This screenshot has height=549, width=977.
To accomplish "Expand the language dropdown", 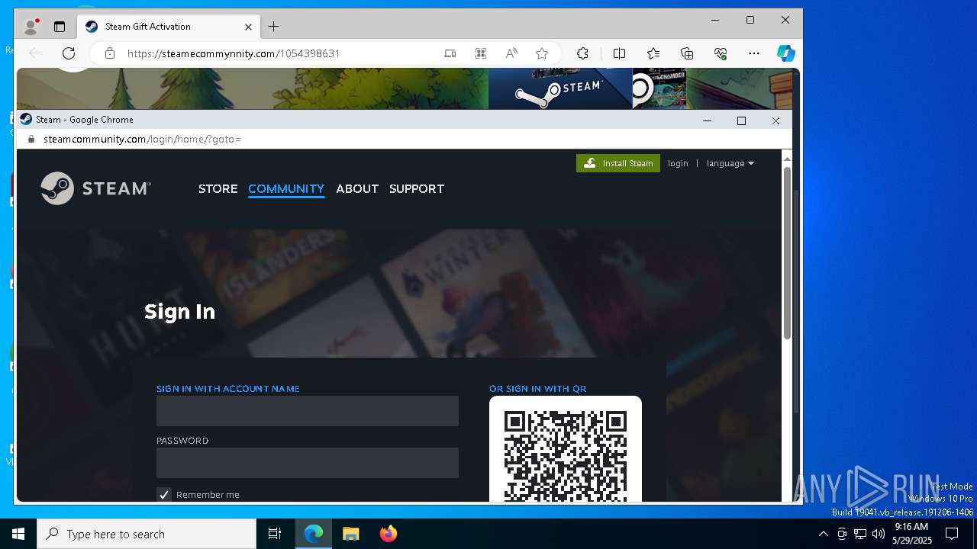I will click(x=730, y=163).
